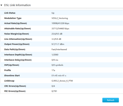The height and width of the screenshot is (106, 123).
Task: Select the Noise Margin(Up/Down) label
Action: click(x=17, y=34)
